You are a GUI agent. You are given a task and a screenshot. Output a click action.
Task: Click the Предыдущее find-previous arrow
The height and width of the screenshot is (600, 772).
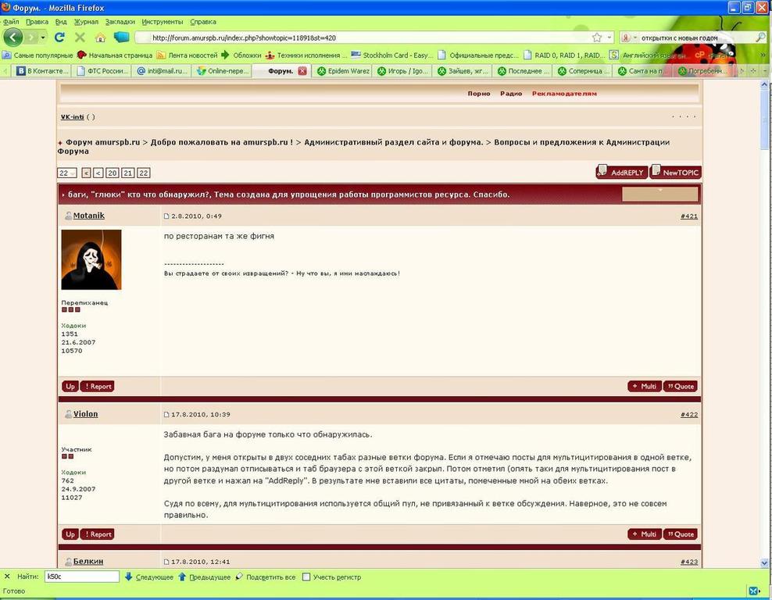(x=182, y=577)
